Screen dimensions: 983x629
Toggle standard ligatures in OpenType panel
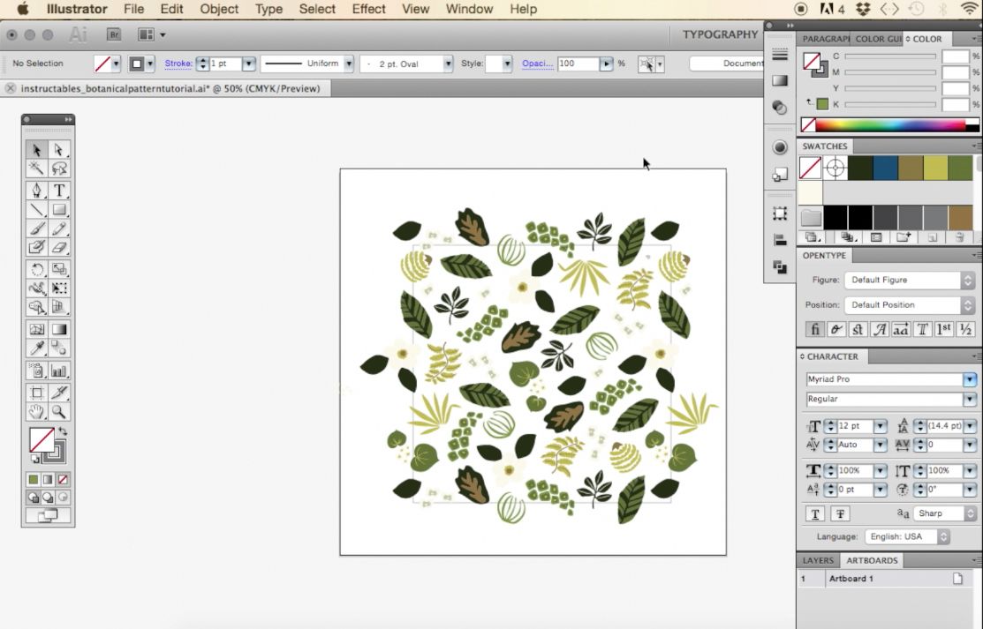point(814,328)
